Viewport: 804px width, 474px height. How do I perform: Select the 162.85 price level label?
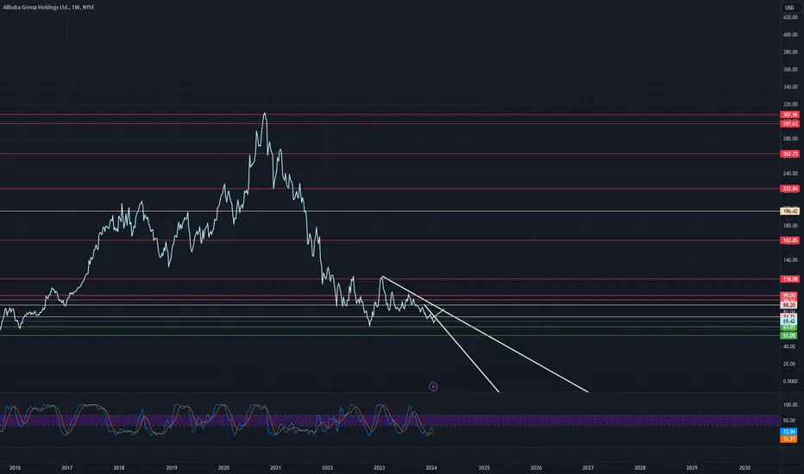click(789, 240)
